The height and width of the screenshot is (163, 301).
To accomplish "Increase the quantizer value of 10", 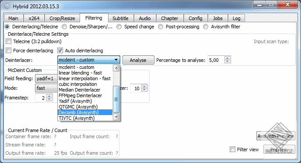I will point(144,86).
